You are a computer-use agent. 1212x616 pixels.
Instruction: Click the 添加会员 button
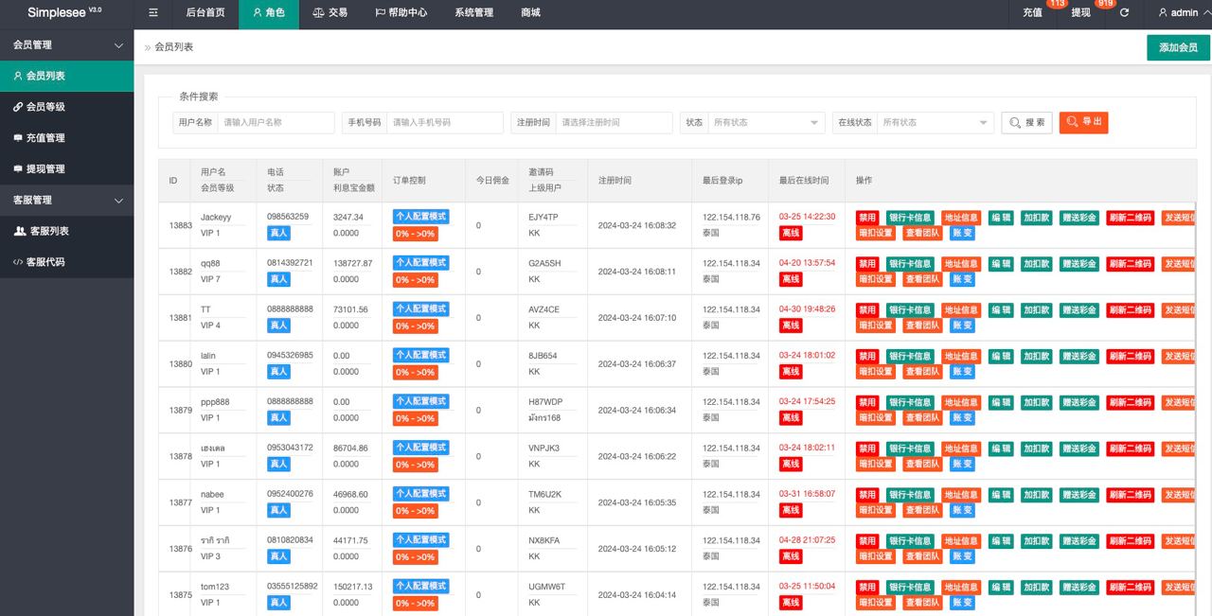(1178, 47)
